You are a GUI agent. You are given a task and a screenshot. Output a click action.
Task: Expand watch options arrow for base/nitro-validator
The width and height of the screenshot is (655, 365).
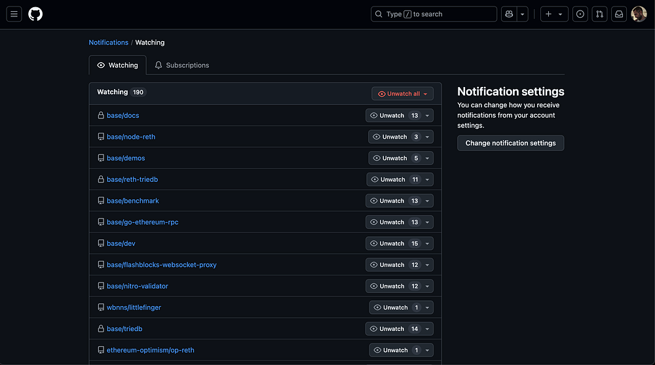(427, 286)
